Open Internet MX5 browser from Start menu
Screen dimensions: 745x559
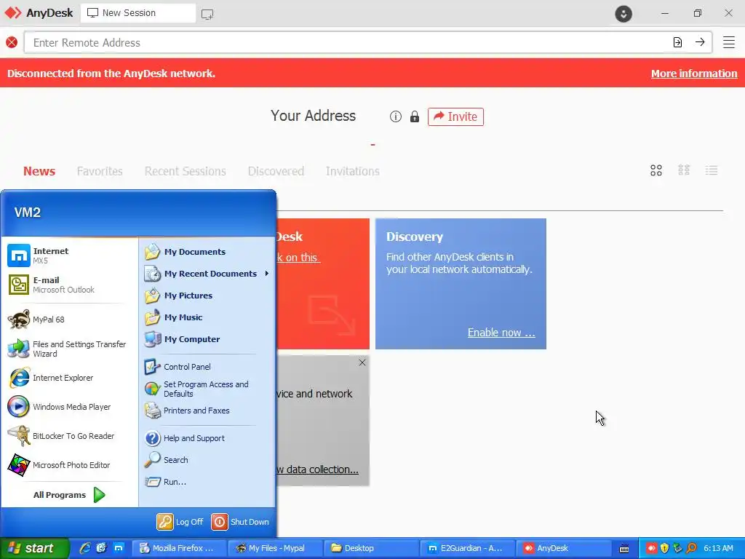[x=69, y=255]
